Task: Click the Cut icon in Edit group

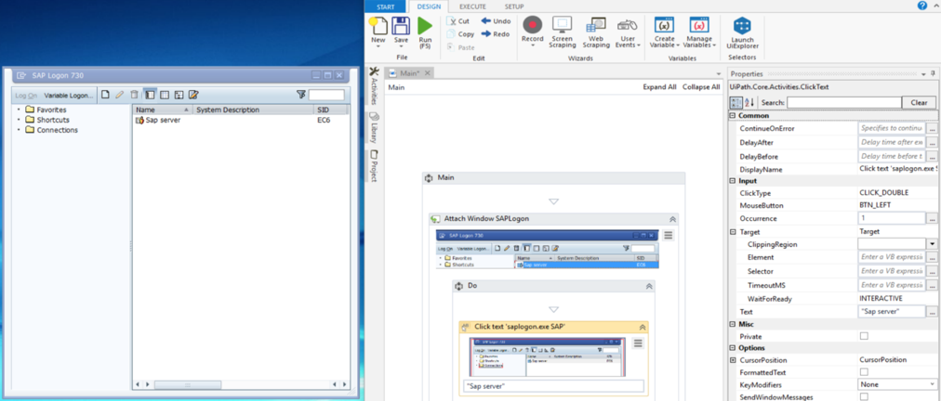Action: [x=452, y=21]
